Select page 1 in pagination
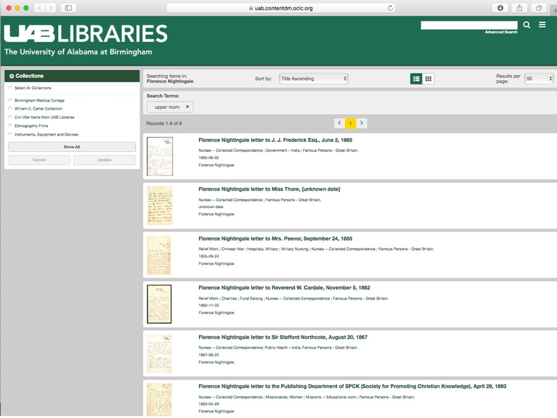 tap(350, 123)
